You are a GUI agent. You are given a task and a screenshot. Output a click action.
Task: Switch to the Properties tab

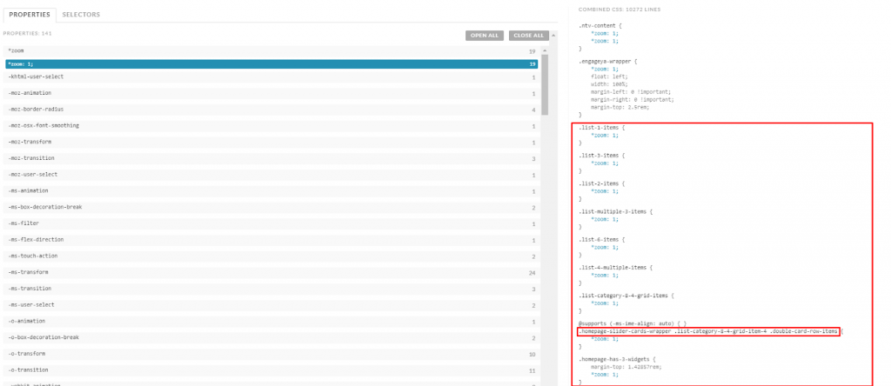(29, 14)
